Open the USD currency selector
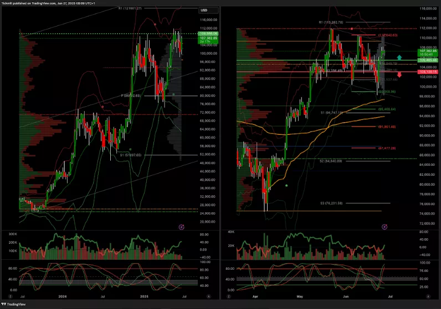 (x=204, y=10)
